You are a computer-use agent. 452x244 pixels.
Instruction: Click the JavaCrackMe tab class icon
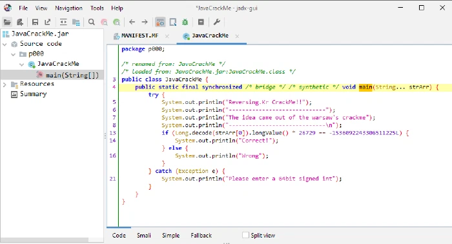click(x=186, y=36)
